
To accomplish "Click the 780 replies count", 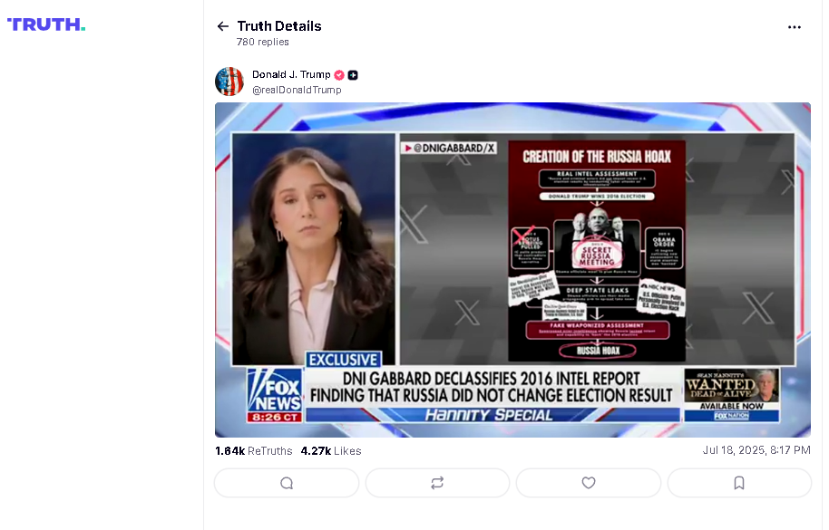I will [263, 42].
